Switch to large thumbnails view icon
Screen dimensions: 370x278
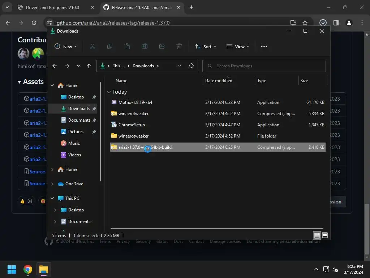pos(325,235)
